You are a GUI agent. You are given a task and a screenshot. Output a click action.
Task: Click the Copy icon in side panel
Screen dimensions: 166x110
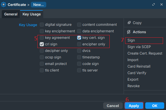pos(129,23)
